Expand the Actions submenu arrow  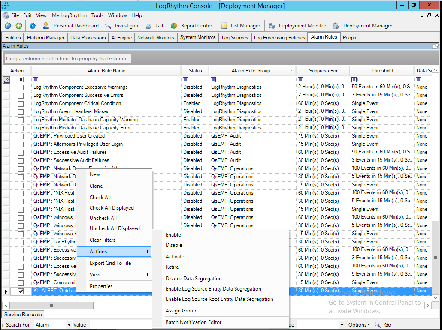(148, 252)
